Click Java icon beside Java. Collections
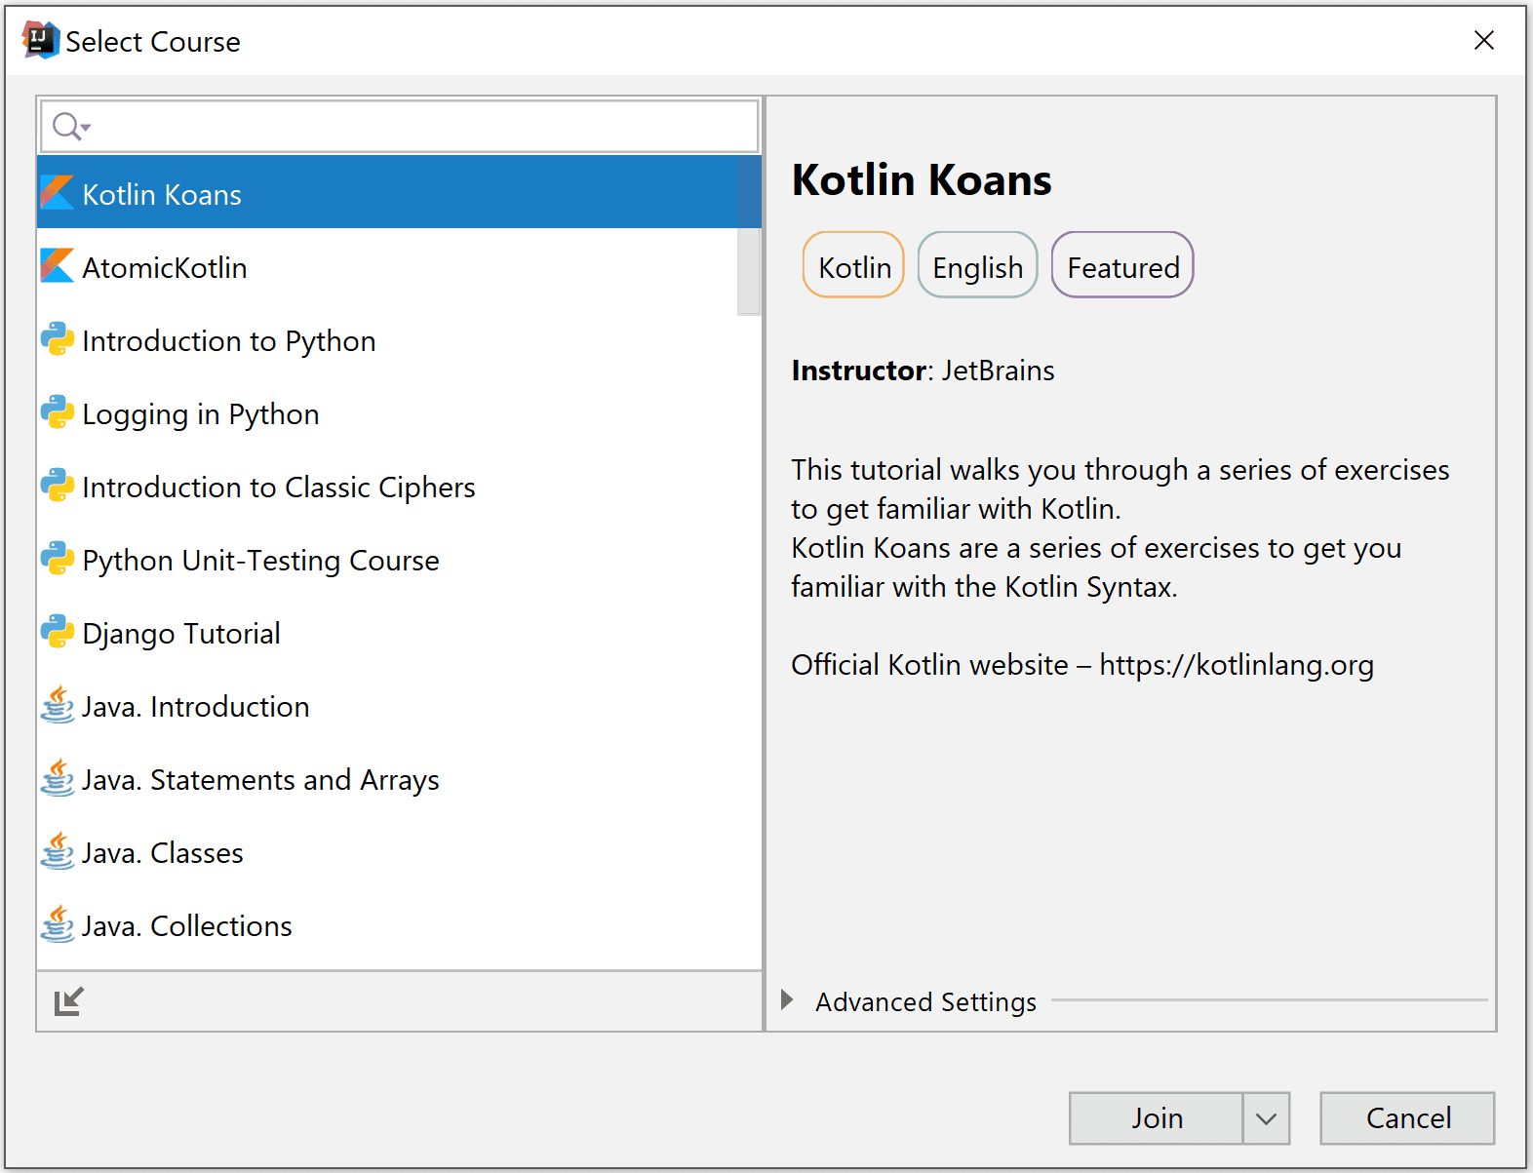Image resolution: width=1533 pixels, height=1173 pixels. (x=58, y=924)
